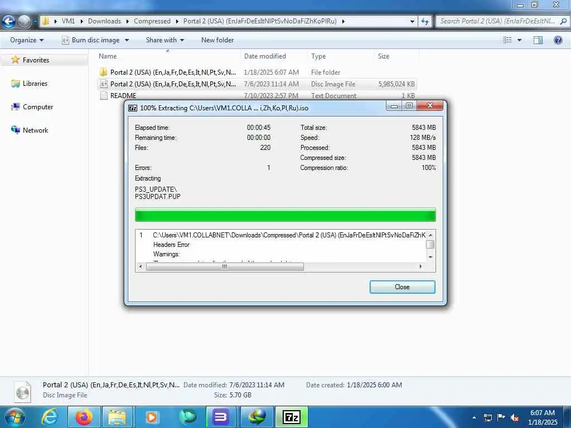Image resolution: width=571 pixels, height=428 pixels.
Task: Open the teal round app taskbar icon
Action: 187,417
